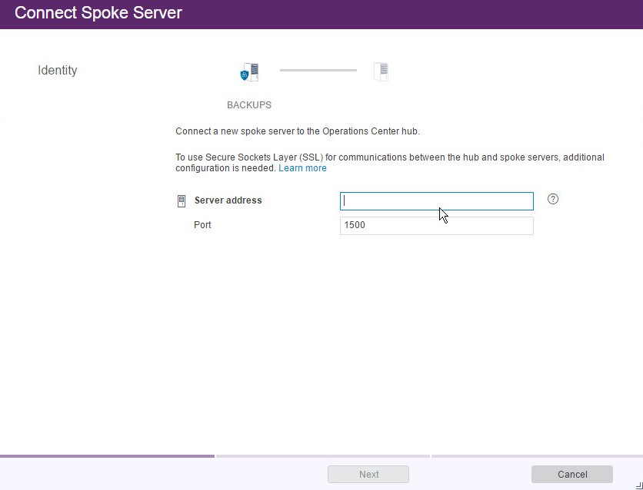Screen dimensions: 643x490
Task: Open help for the Server address field
Action: [x=553, y=199]
